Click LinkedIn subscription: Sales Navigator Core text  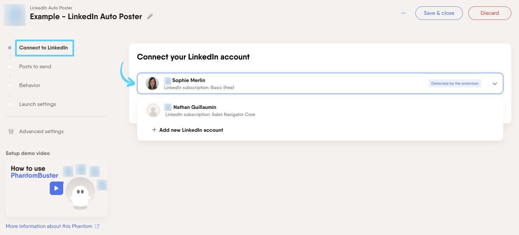tap(210, 115)
